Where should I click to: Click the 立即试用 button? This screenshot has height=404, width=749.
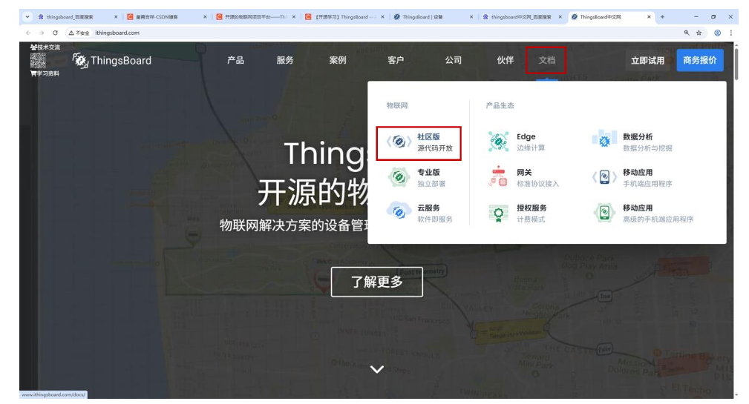647,61
